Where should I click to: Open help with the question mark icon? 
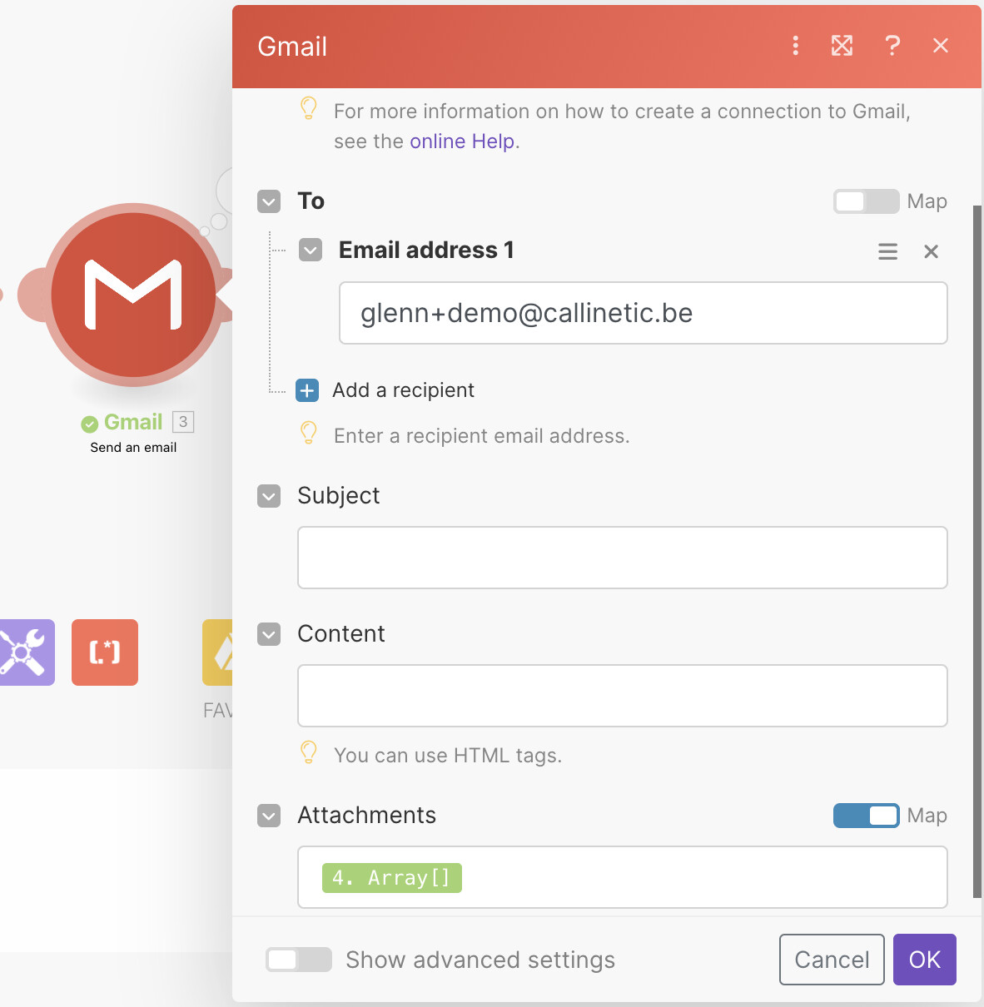pyautogui.click(x=892, y=46)
